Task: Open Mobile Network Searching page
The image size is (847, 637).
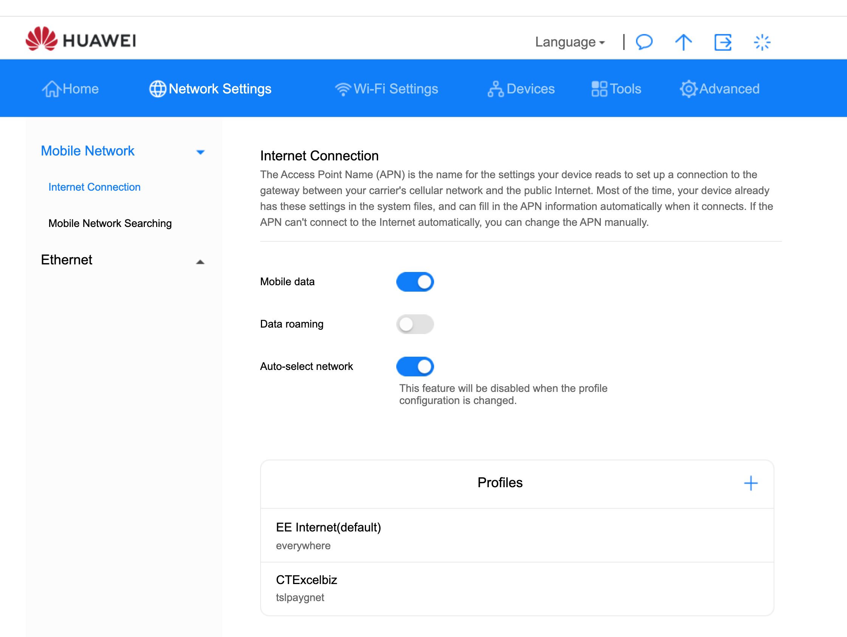Action: [x=110, y=223]
